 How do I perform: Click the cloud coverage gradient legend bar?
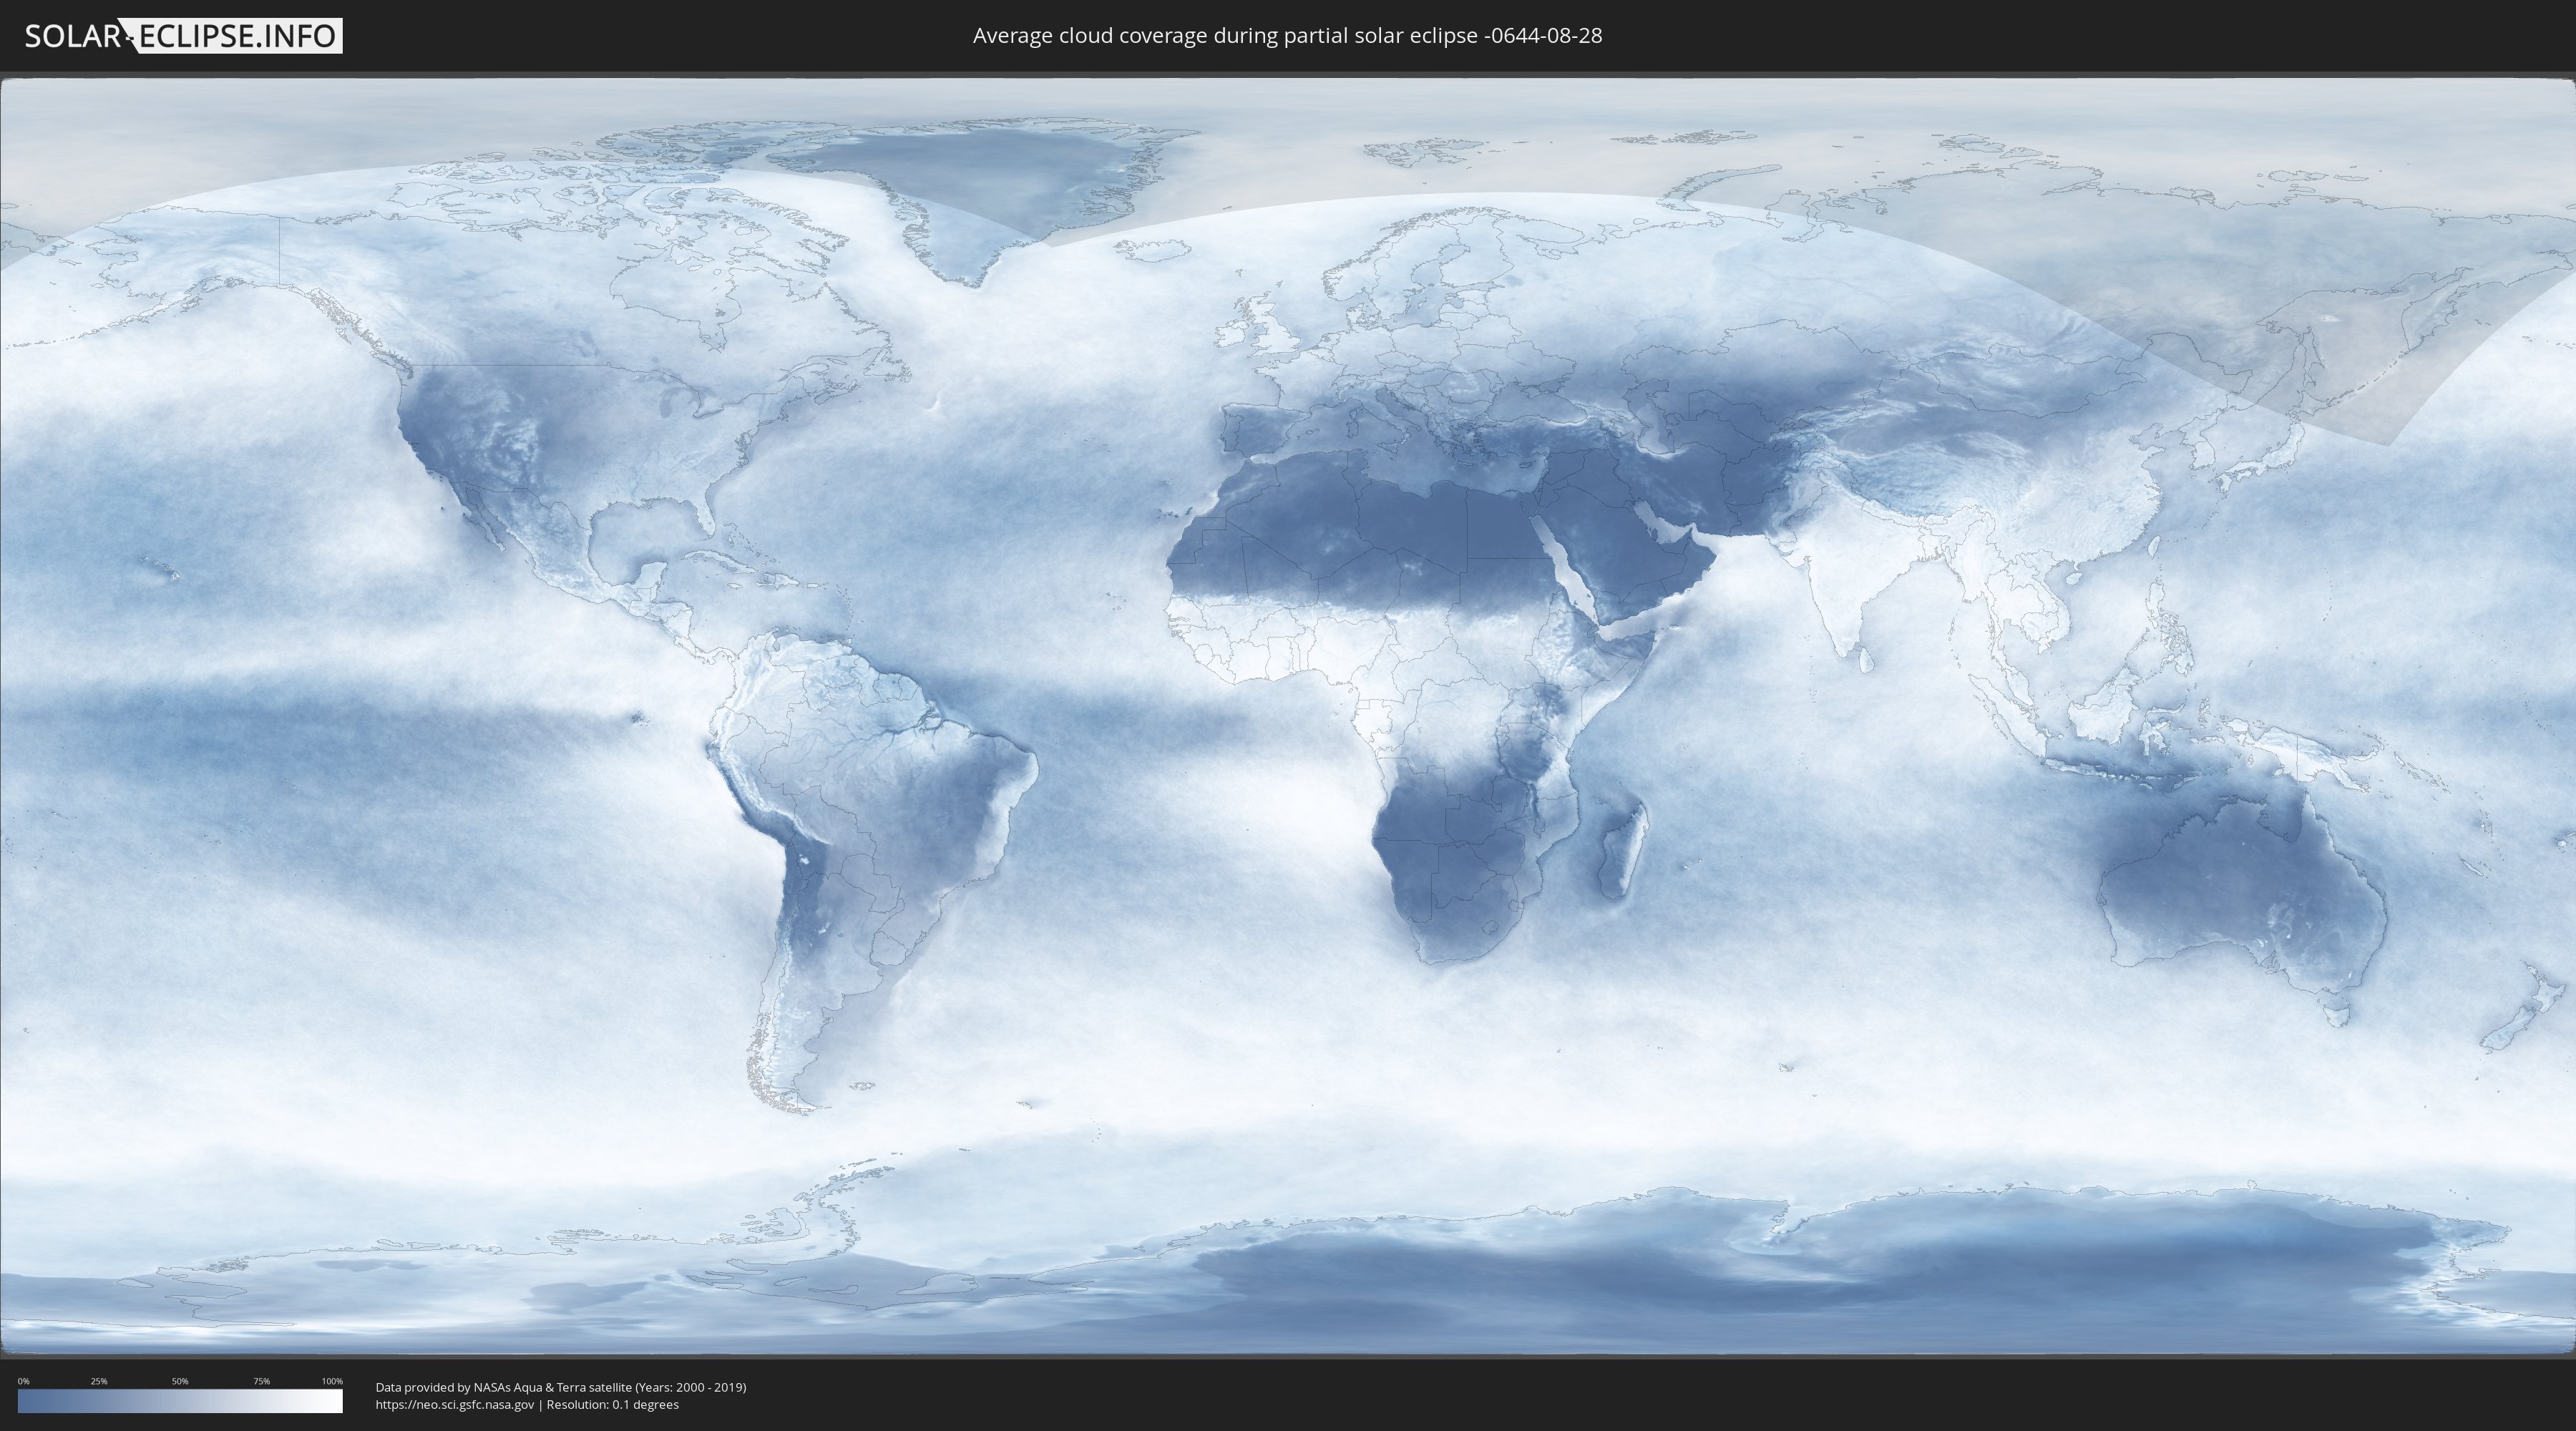click(x=180, y=1401)
